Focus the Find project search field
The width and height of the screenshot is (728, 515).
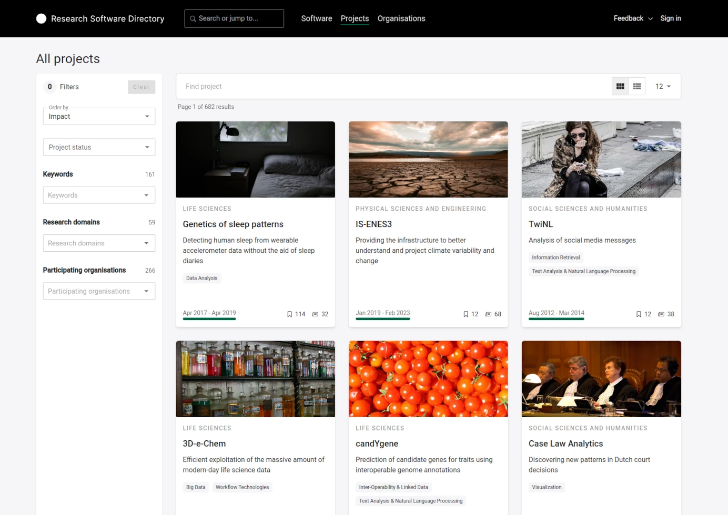[x=389, y=87]
